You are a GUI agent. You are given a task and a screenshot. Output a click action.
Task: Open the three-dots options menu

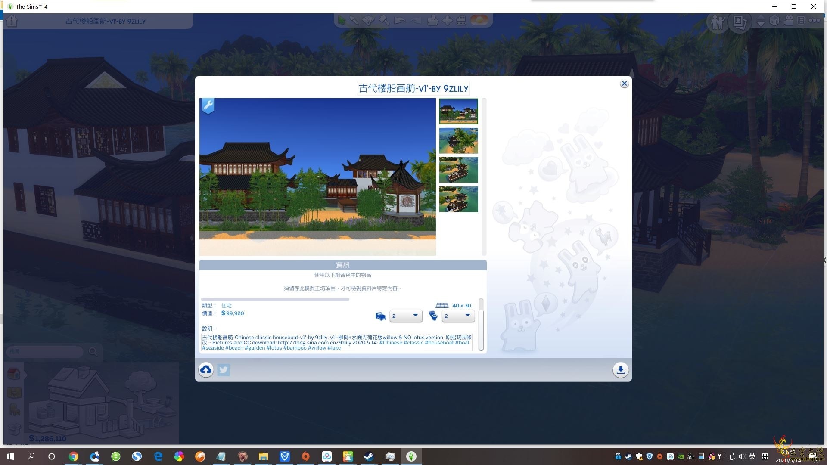click(814, 21)
